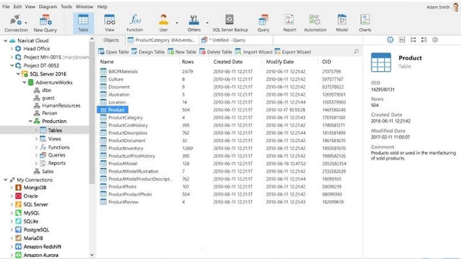
Task: Collapse the Navicat Cloud node
Action: (x=6, y=40)
